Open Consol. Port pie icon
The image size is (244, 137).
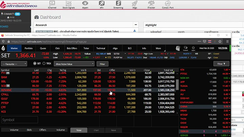[x=168, y=5]
